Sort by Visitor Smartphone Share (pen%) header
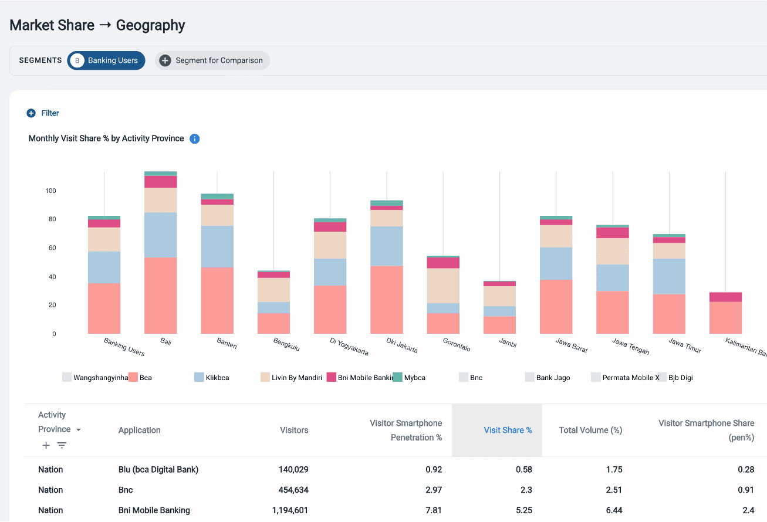 click(707, 430)
